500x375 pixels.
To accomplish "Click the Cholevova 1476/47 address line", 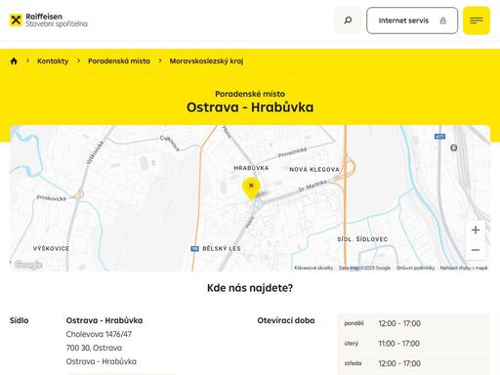I will (99, 334).
